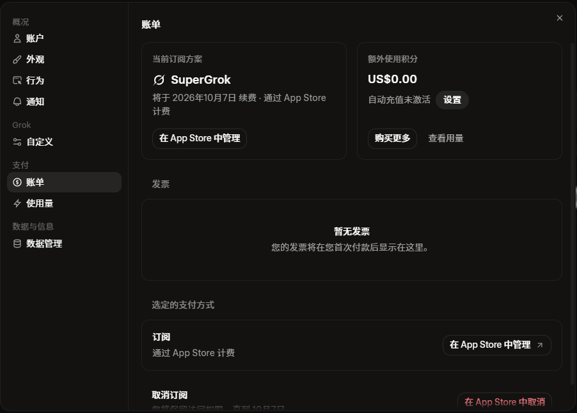Open 行为 behavior settings icon
The width and height of the screenshot is (577, 413).
[17, 81]
